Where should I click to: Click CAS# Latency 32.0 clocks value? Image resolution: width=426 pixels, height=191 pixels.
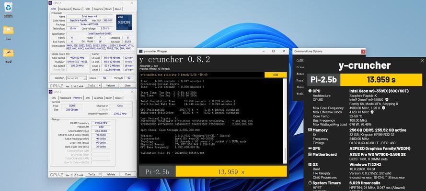coord(101,131)
